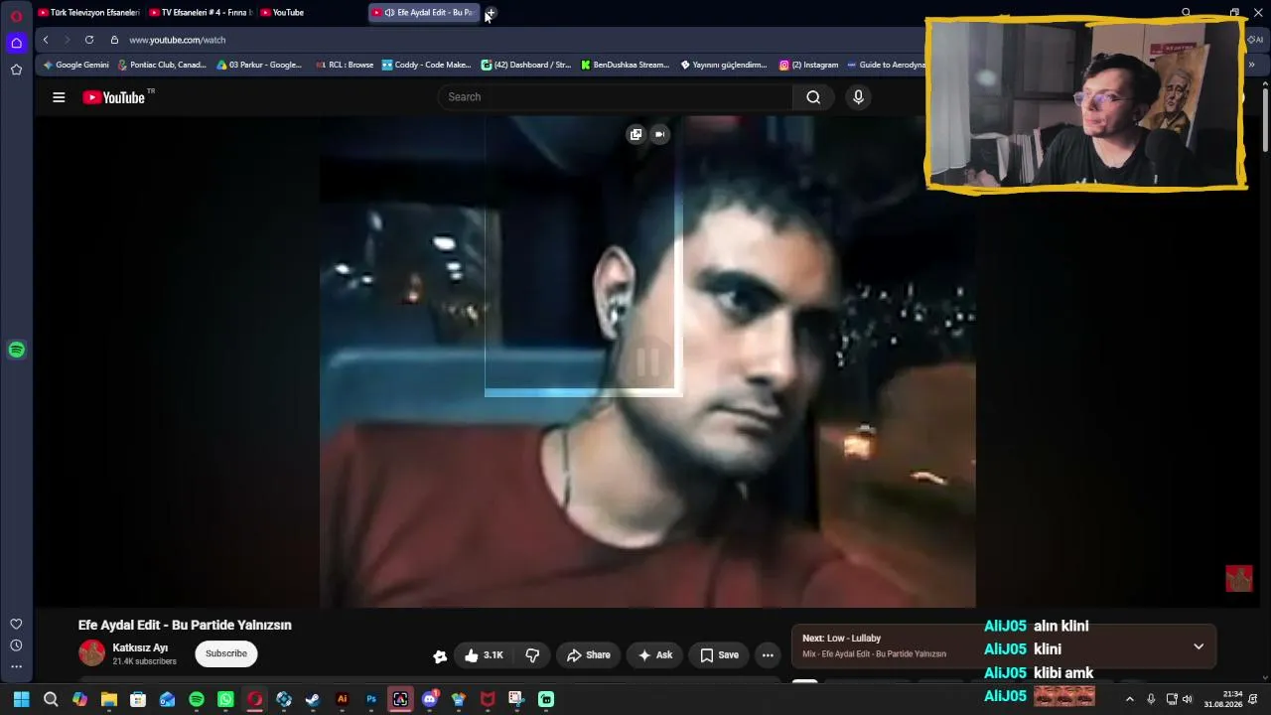Like the video with the thumbs-up button
This screenshot has width=1271, height=715.
click(x=484, y=655)
